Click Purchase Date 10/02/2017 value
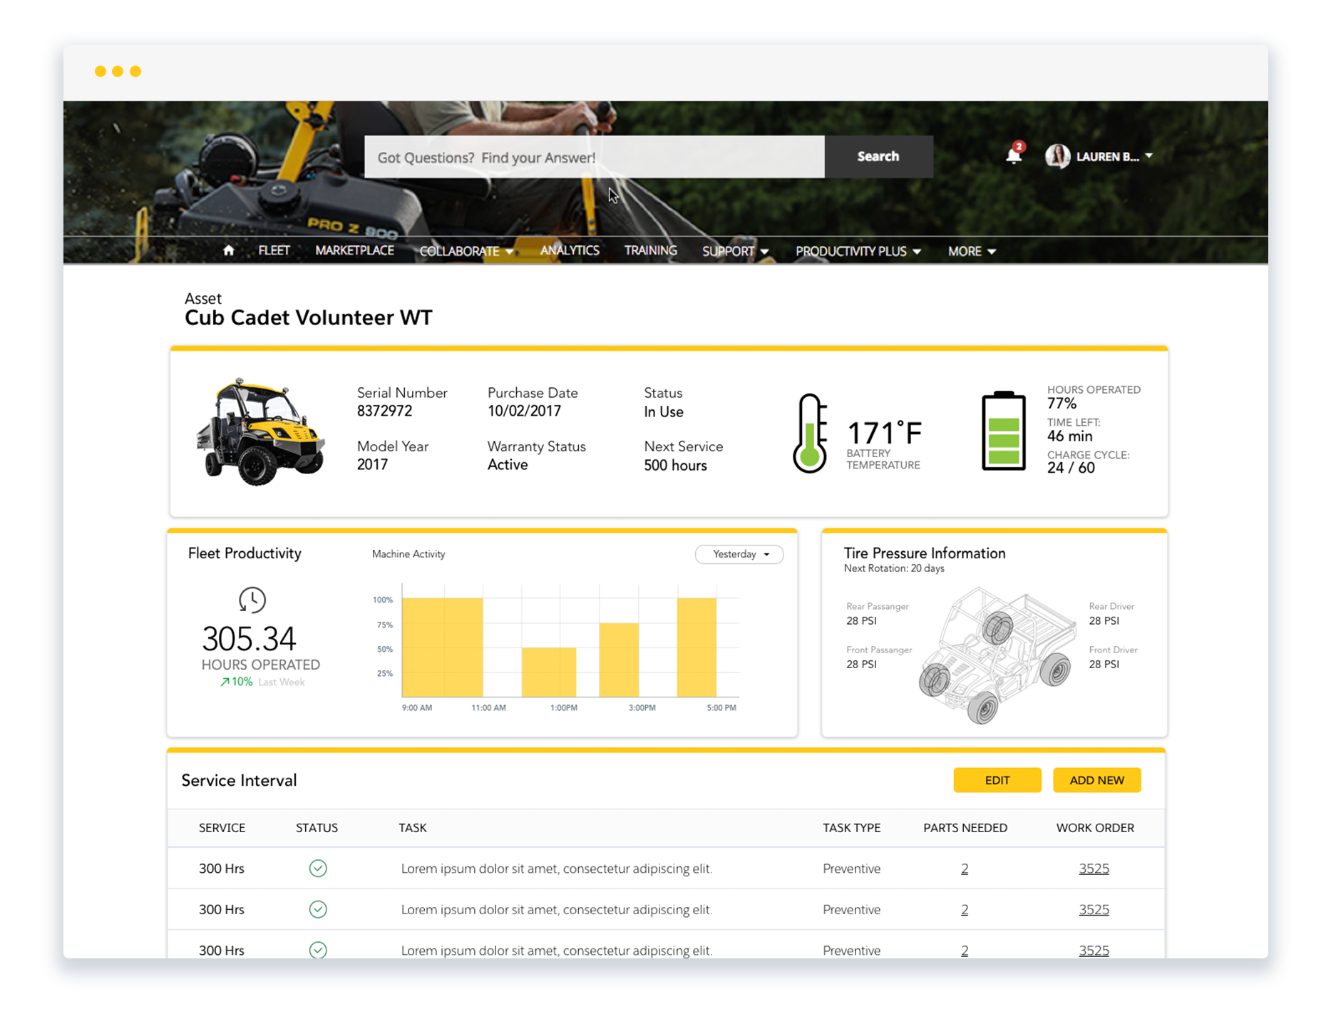The image size is (1331, 1014). click(524, 411)
